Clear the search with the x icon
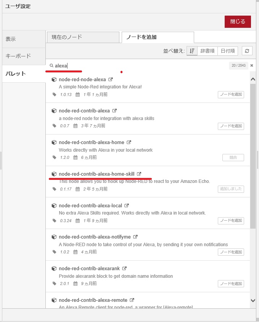This screenshot has height=322, width=259. point(252,66)
